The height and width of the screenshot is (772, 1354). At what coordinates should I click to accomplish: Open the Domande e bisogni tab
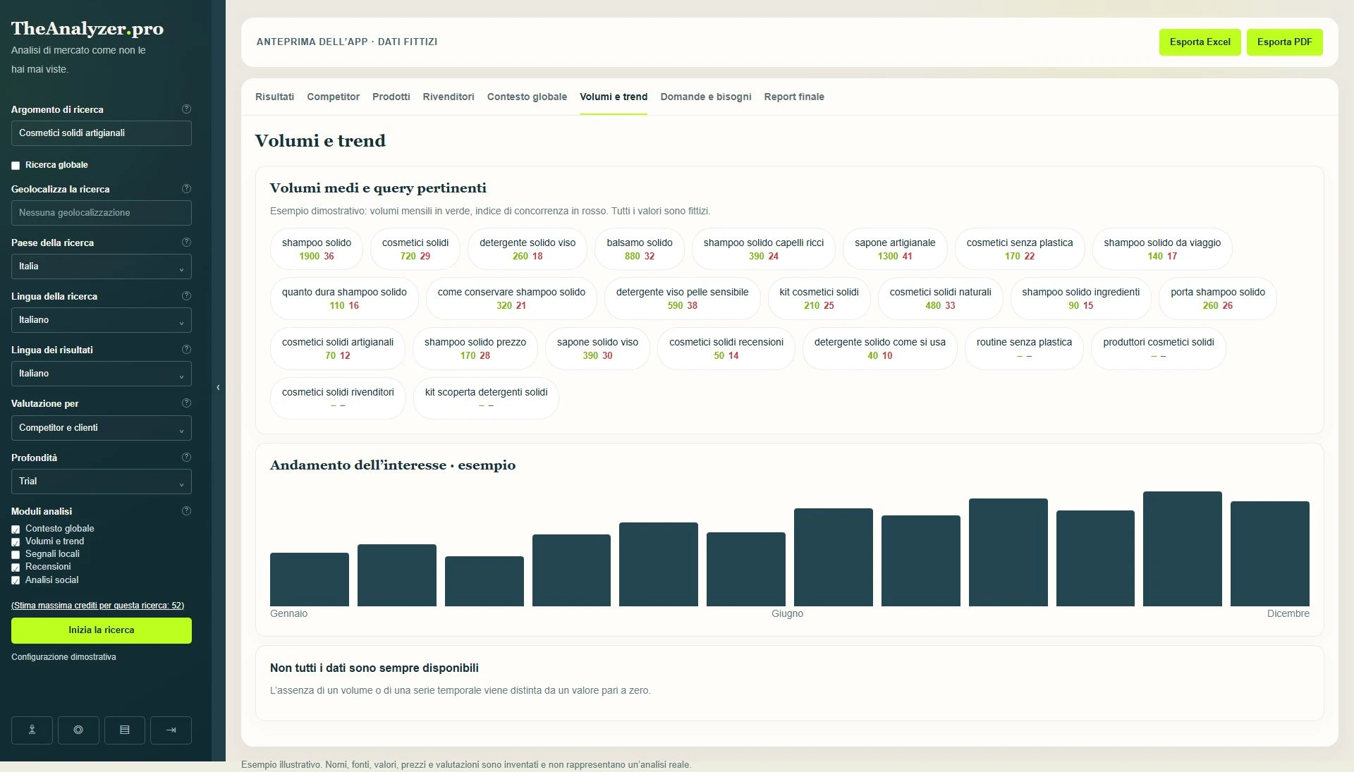(x=706, y=97)
